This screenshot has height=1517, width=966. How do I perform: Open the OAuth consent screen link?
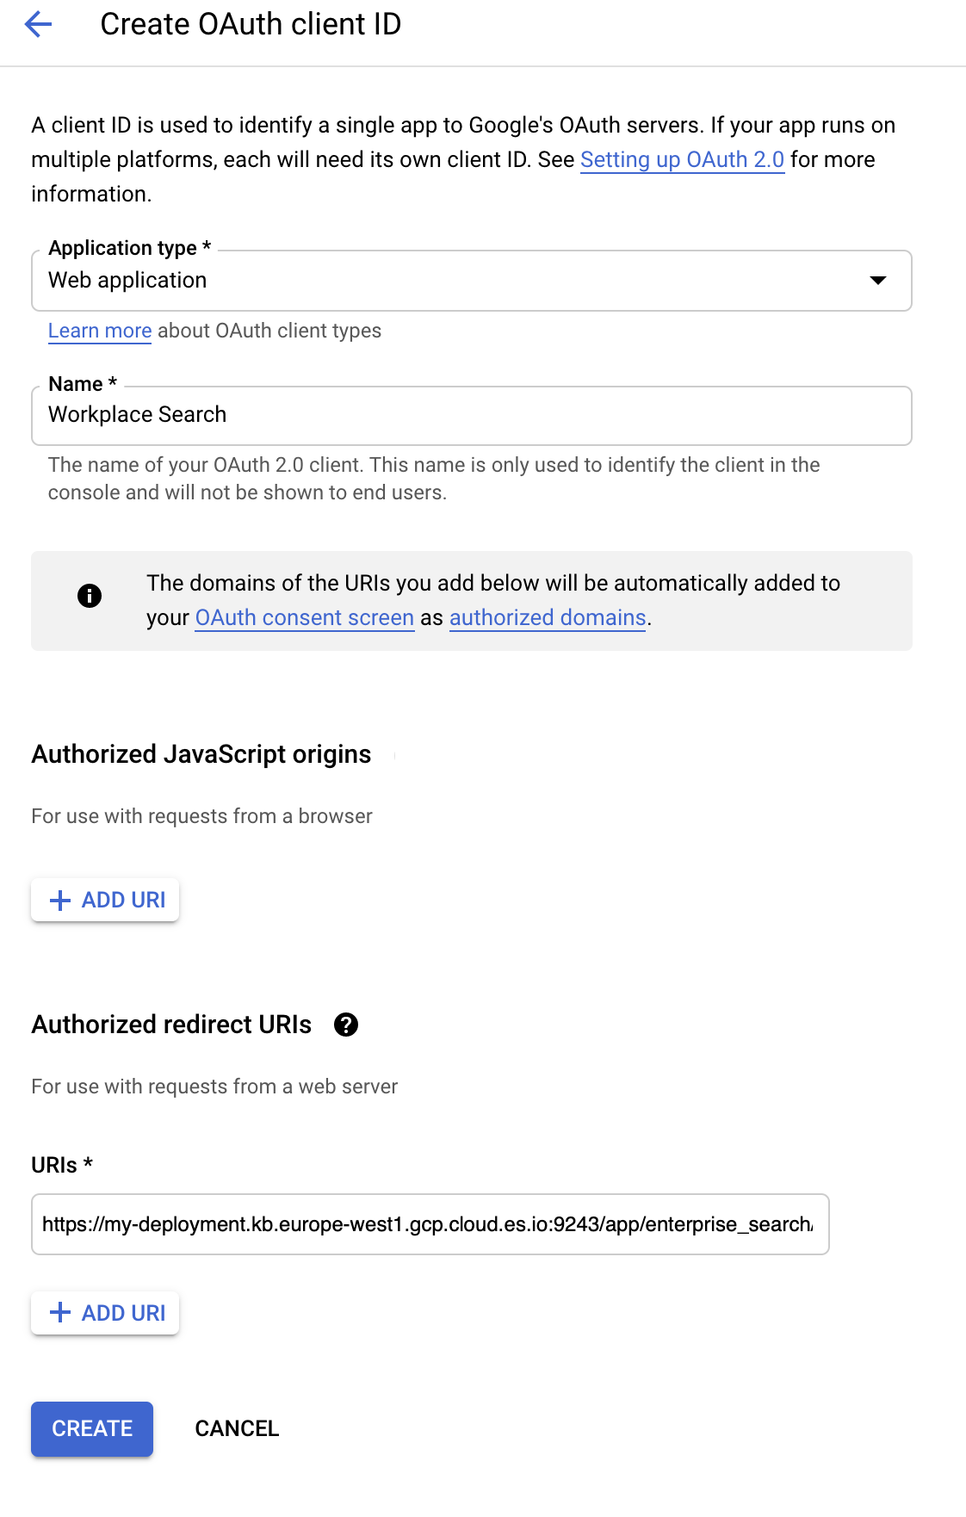(x=305, y=618)
